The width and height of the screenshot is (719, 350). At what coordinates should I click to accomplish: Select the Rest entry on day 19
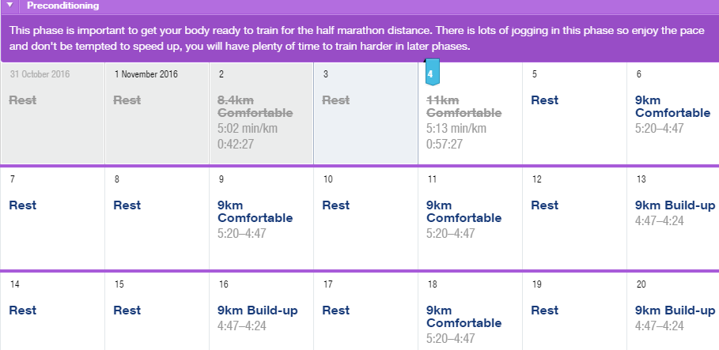click(545, 310)
